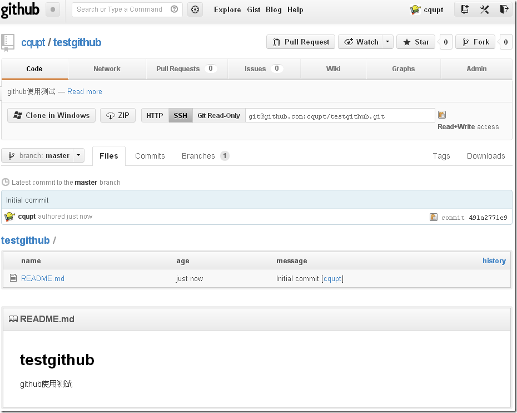
Task: Open account settings tools icon
Action: point(484,9)
